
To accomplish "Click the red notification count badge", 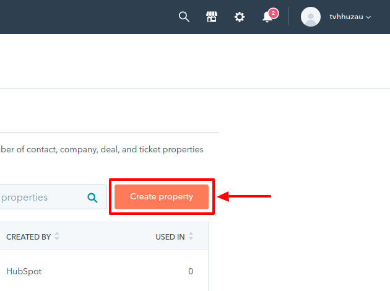I will click(x=274, y=13).
